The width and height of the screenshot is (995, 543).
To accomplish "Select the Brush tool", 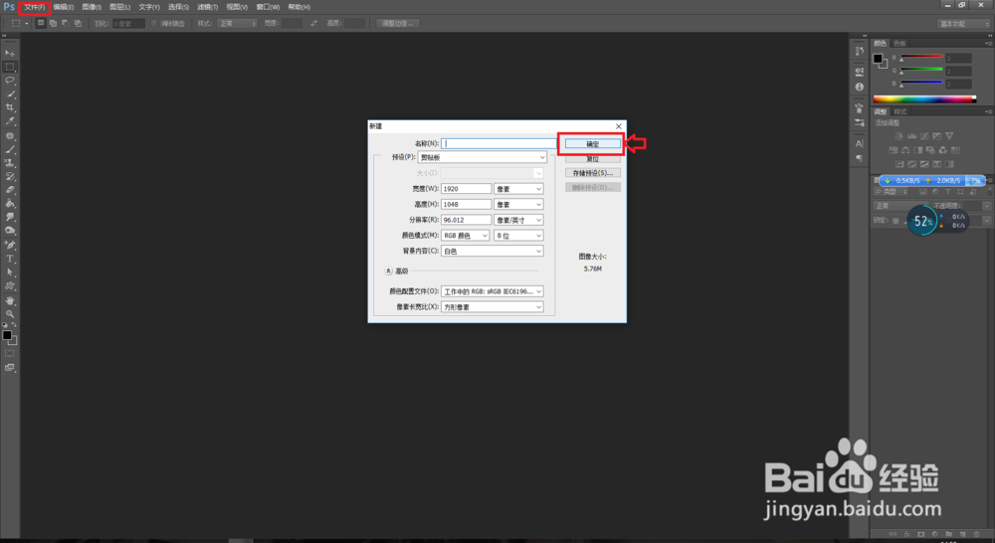I will (10, 150).
